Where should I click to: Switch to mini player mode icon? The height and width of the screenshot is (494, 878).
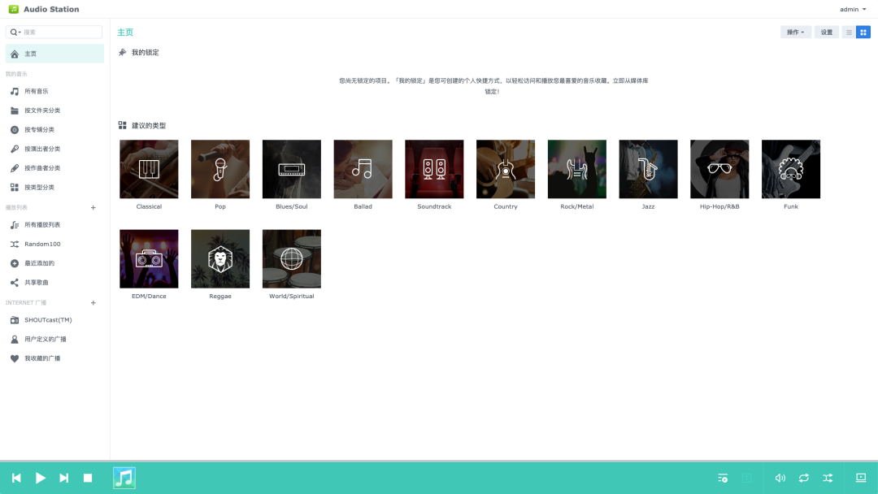pyautogui.click(x=861, y=478)
